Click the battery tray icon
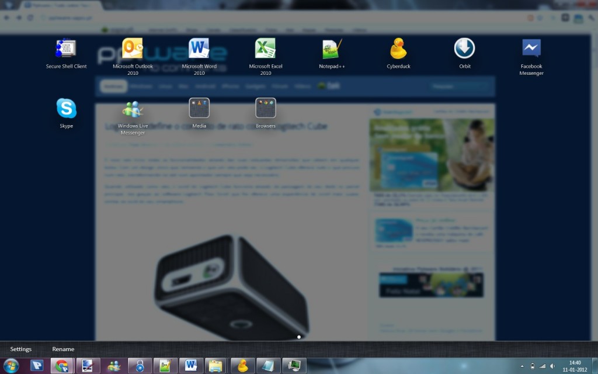 (x=533, y=366)
